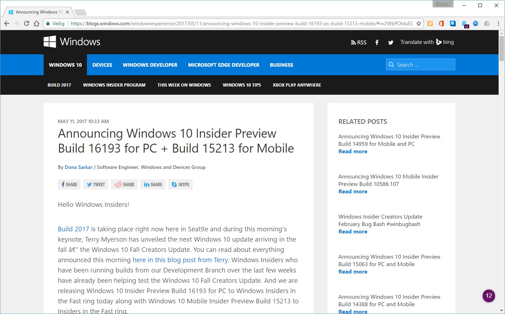Open the orange download extension icon

(430, 23)
